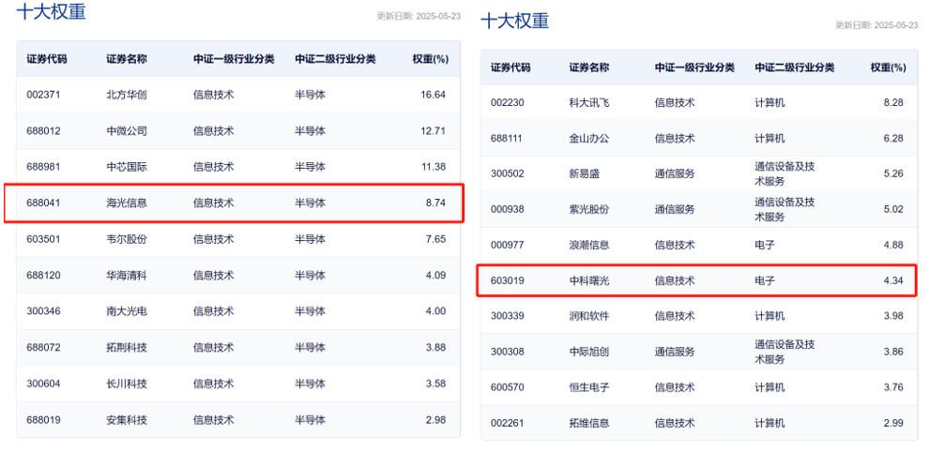
Task: Select security code 688012
Action: pos(43,130)
